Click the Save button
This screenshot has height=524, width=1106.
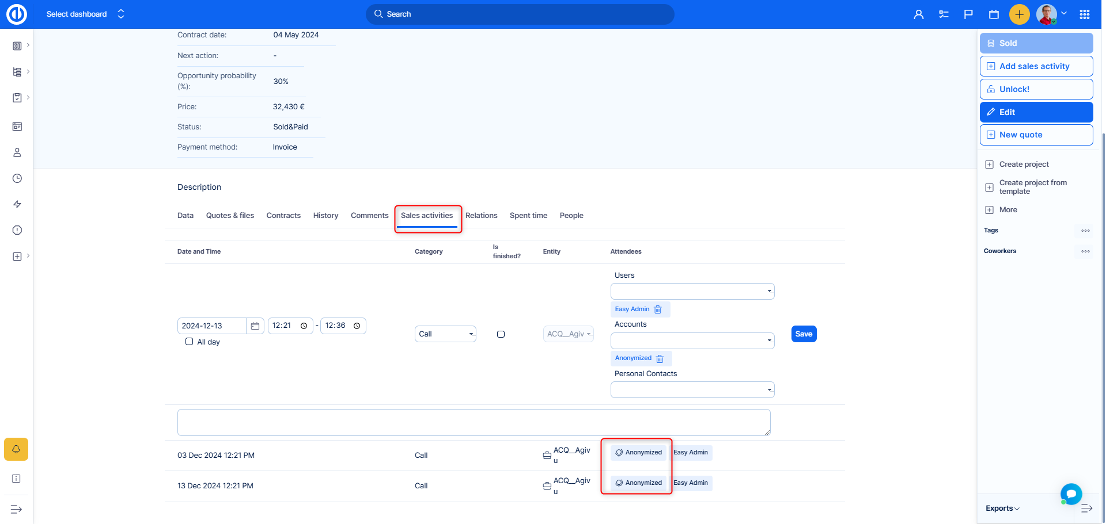coord(804,334)
